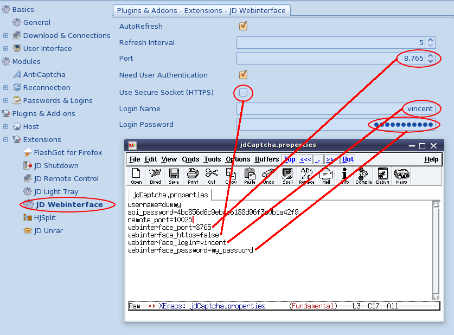Click the Copy toolbar icon
The height and width of the screenshot is (335, 454).
coord(231,176)
